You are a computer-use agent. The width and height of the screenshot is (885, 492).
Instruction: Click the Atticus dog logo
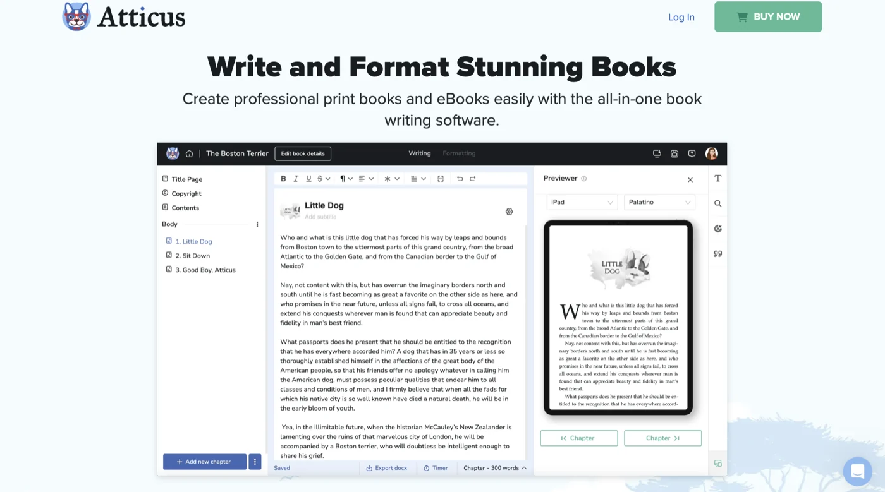76,16
